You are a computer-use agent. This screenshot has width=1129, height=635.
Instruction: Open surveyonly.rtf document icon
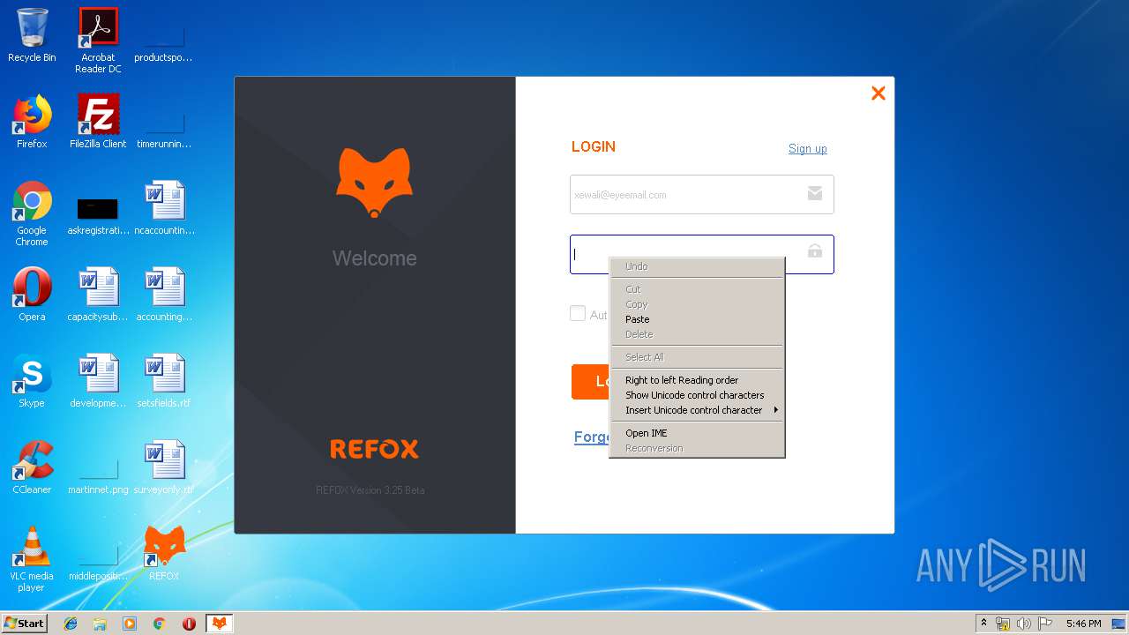164,467
